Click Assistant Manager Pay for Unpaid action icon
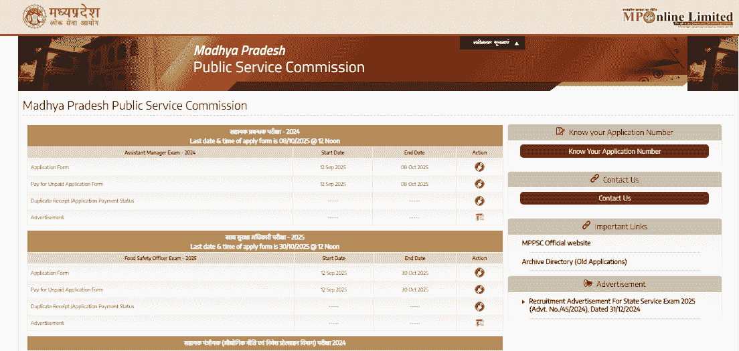 (479, 184)
